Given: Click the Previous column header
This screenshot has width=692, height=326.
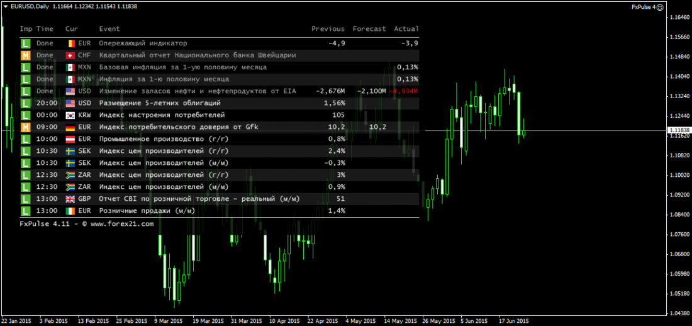Looking at the screenshot, I should [328, 29].
